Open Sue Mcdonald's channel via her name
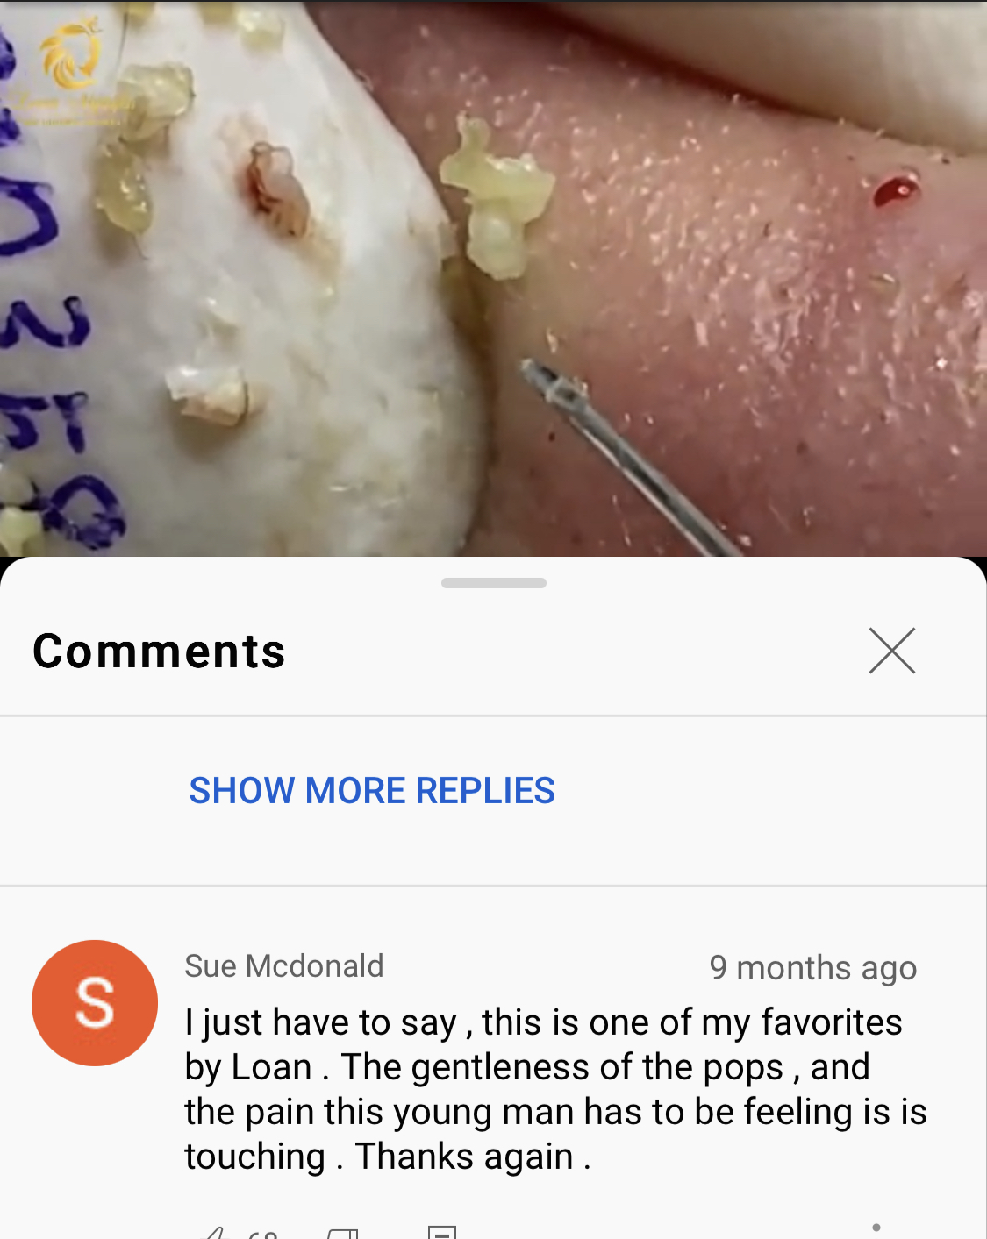 point(284,966)
